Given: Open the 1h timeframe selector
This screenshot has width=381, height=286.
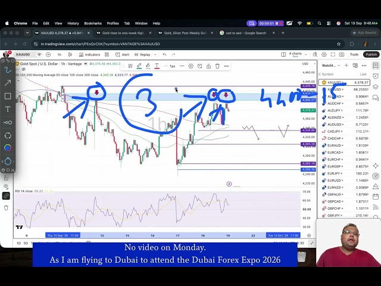Looking at the screenshot, I should click(x=60, y=54).
